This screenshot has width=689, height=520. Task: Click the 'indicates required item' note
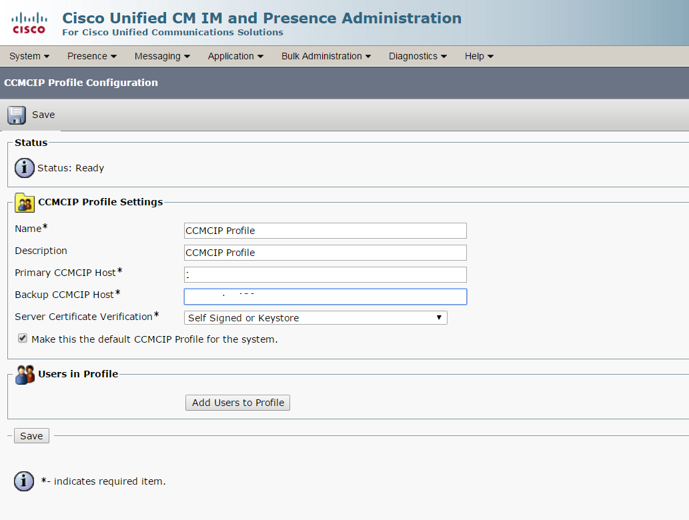[103, 481]
